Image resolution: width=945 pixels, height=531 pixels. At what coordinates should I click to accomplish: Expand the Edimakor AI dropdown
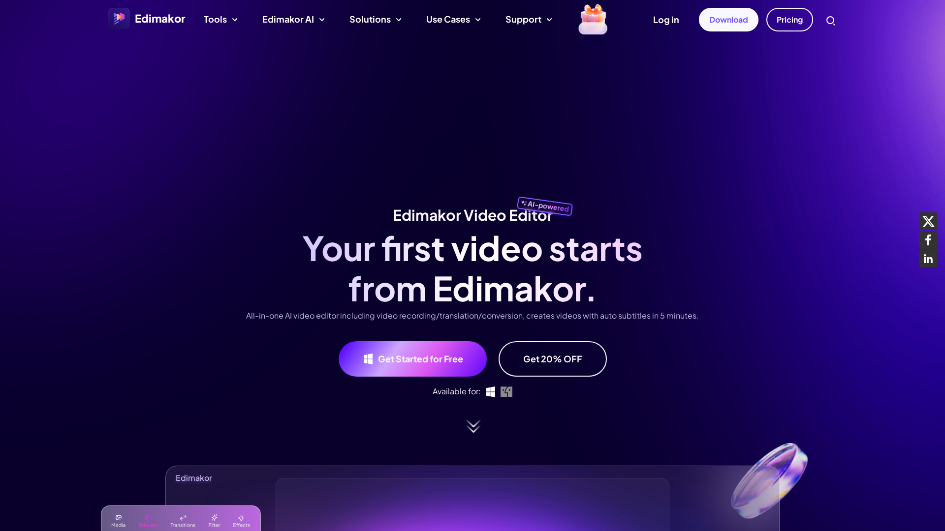pyautogui.click(x=293, y=20)
